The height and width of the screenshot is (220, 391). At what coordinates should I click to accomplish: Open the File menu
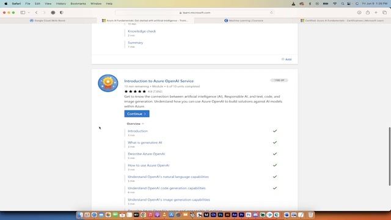27,4
